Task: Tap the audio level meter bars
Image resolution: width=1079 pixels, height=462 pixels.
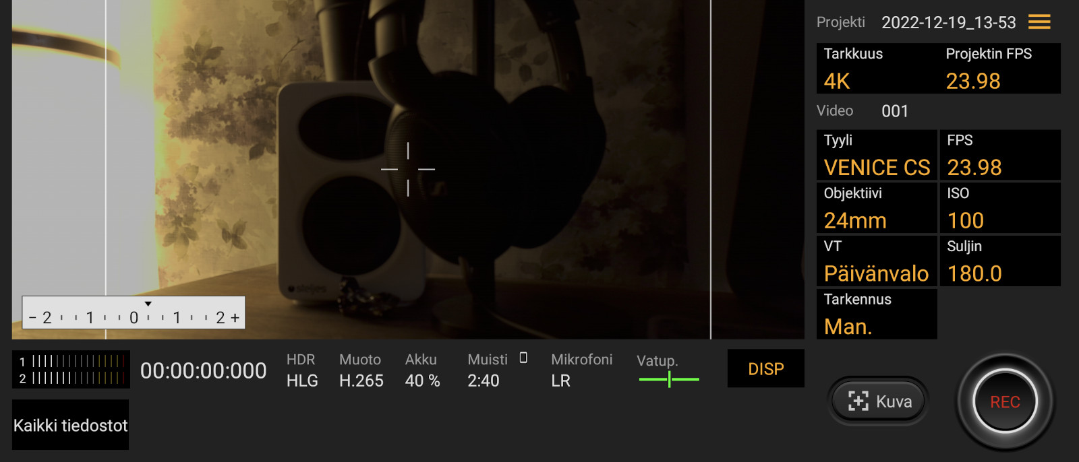Action: pyautogui.click(x=71, y=370)
